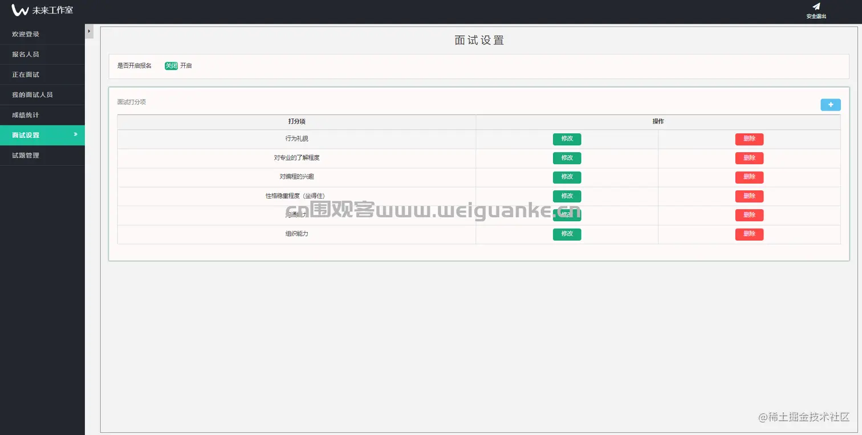Collapse the sidebar with the small arrow
This screenshot has height=435, width=862.
coord(89,31)
